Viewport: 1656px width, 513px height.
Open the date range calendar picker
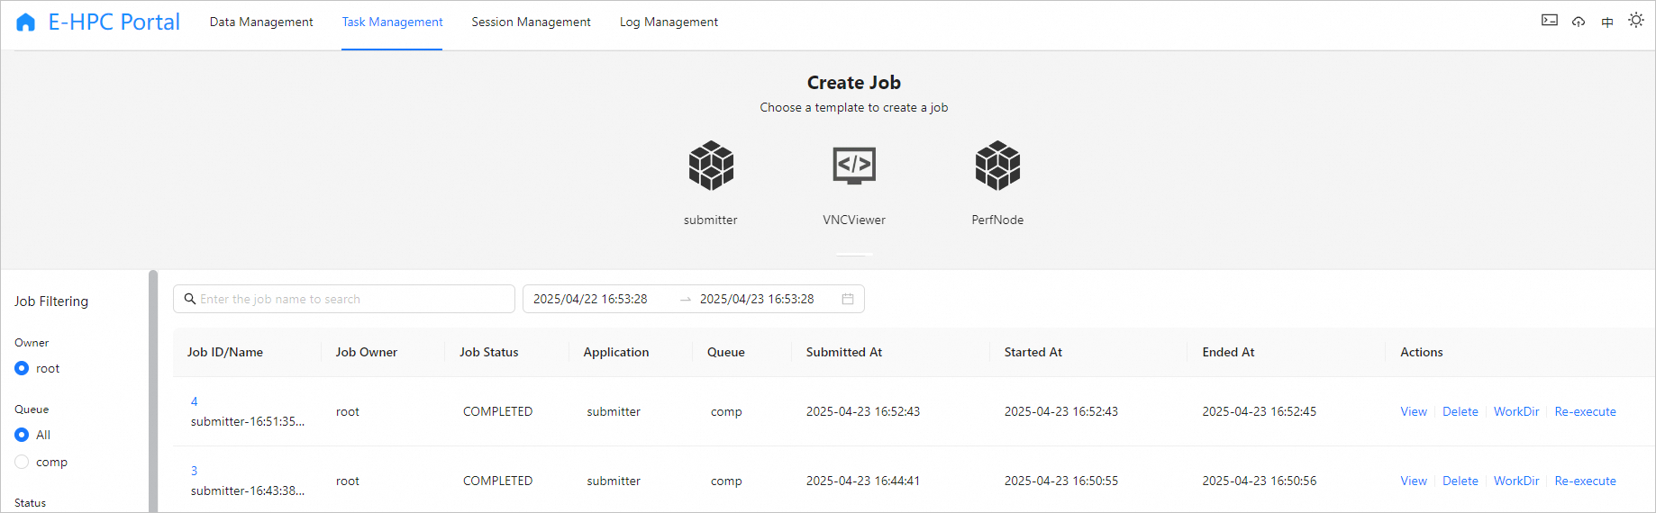point(848,299)
